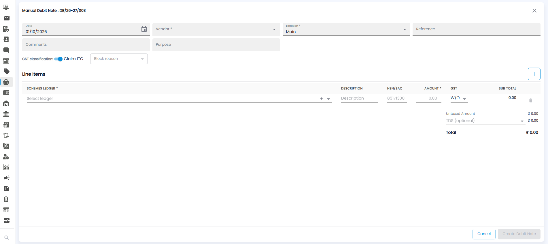This screenshot has height=244, width=548.
Task: Open the activity pulse monitor sidebar icon
Action: point(6,220)
